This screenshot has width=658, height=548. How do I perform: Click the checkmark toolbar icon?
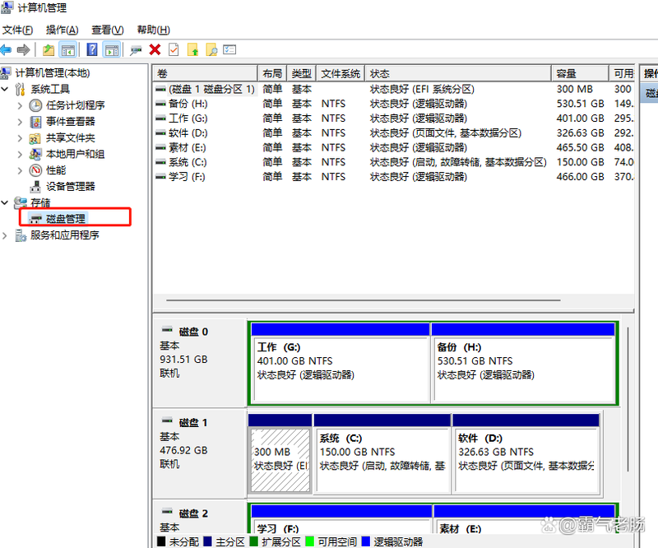(174, 49)
